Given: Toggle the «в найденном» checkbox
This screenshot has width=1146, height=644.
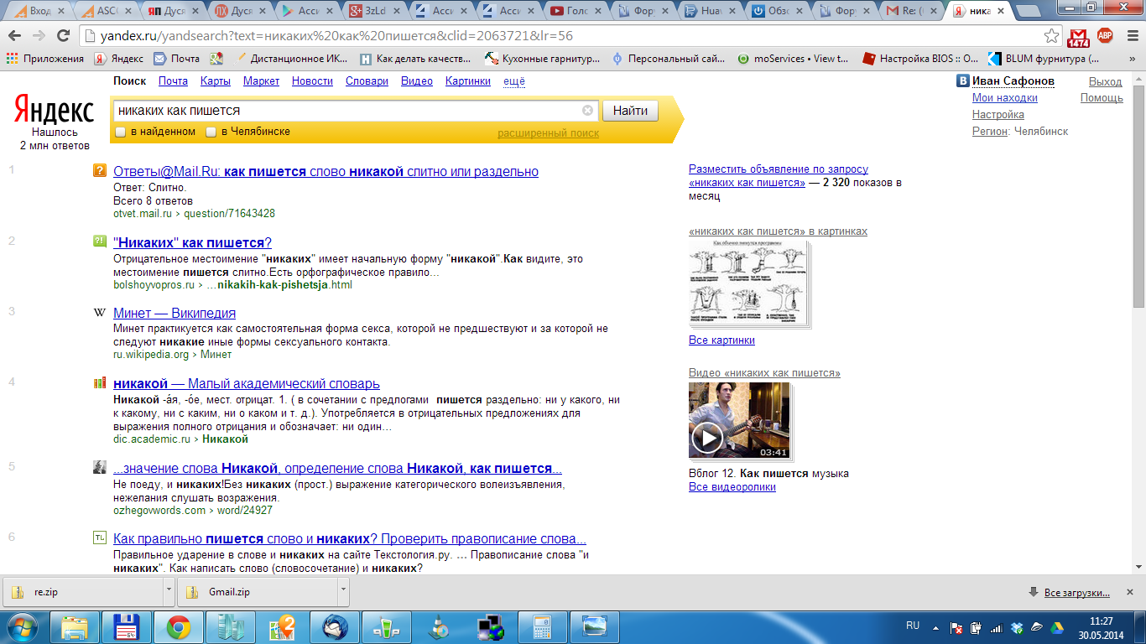Looking at the screenshot, I should (x=120, y=132).
